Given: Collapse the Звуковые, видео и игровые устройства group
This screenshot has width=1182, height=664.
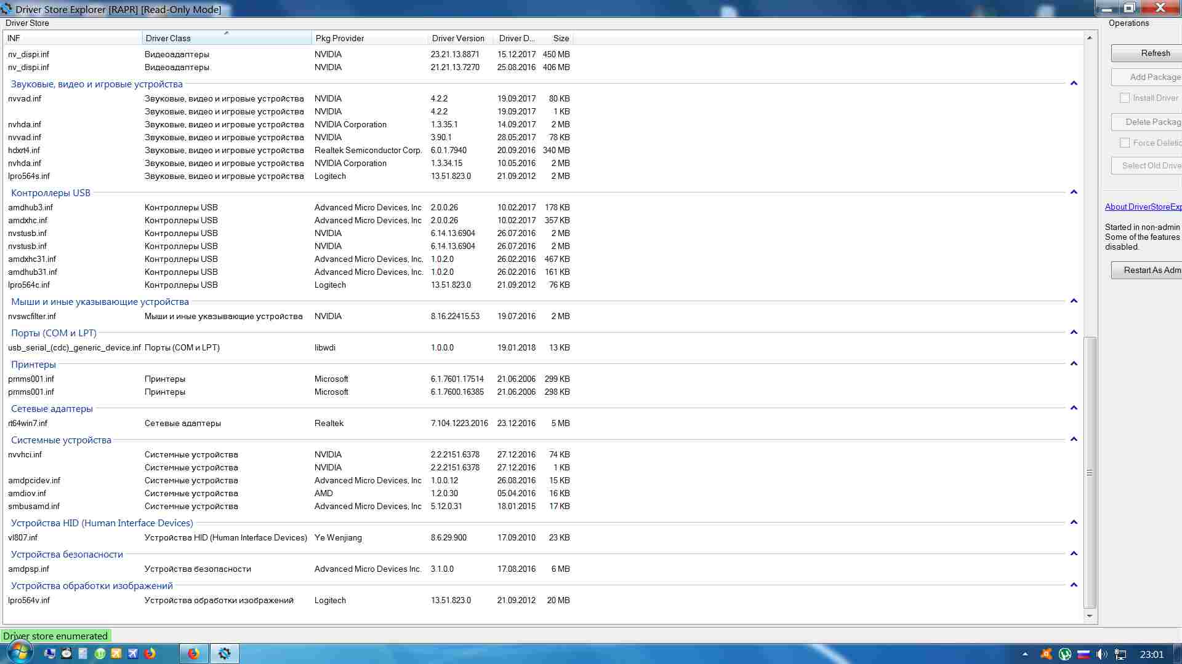Looking at the screenshot, I should 1074,84.
